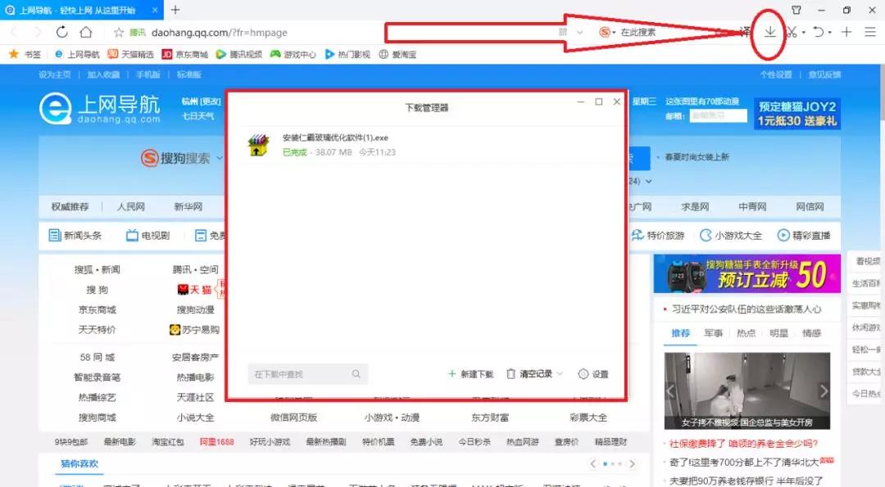This screenshot has width=885, height=487.
Task: Open the download manager icon in browser toolbar
Action: 769,32
